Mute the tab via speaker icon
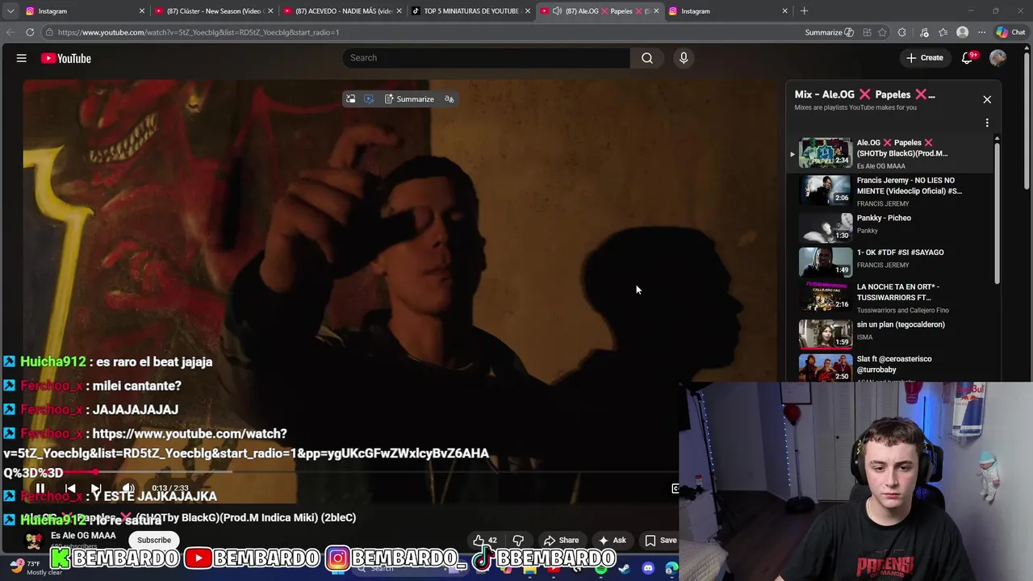 [x=557, y=11]
